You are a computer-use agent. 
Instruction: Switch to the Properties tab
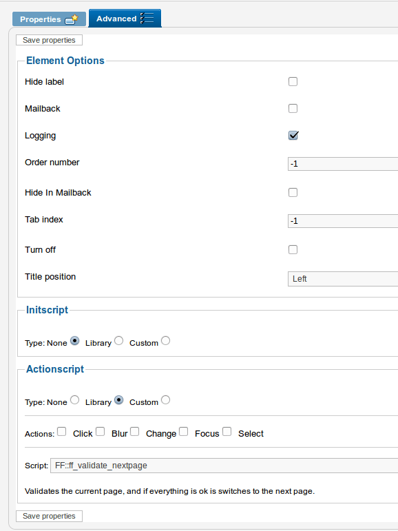point(49,19)
